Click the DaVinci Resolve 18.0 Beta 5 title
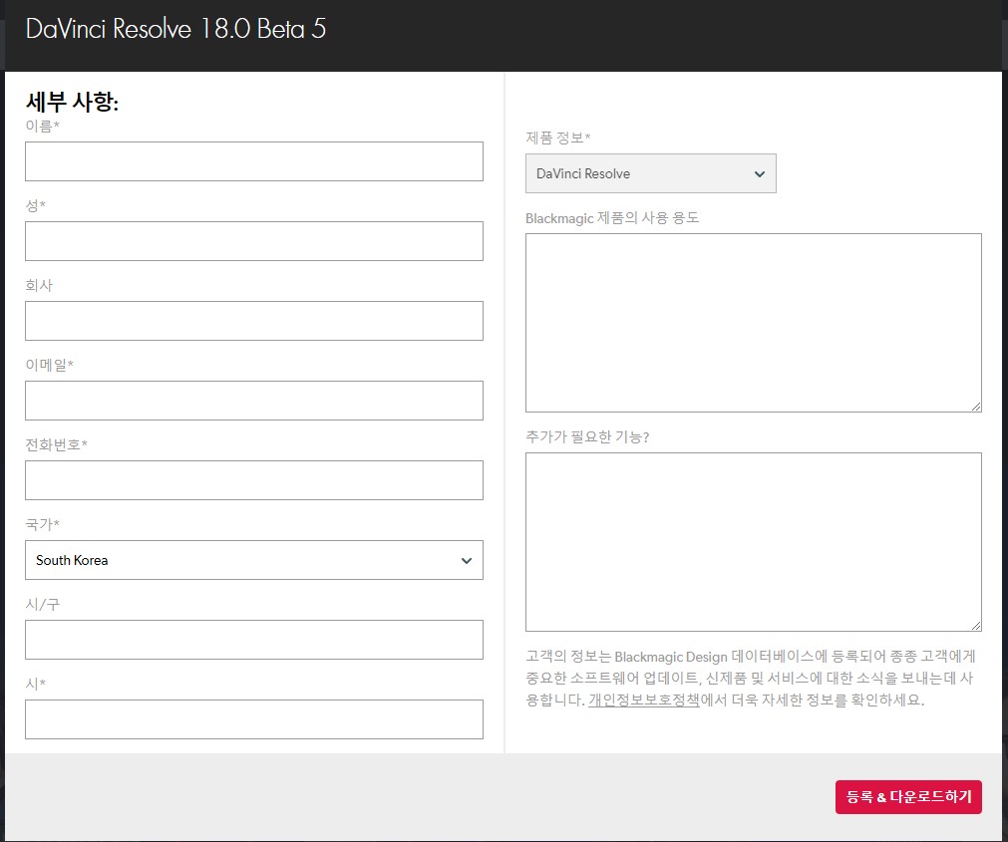The image size is (1008, 842). [x=175, y=29]
